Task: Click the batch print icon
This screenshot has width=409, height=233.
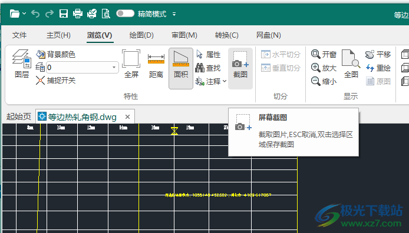Action: [92, 14]
